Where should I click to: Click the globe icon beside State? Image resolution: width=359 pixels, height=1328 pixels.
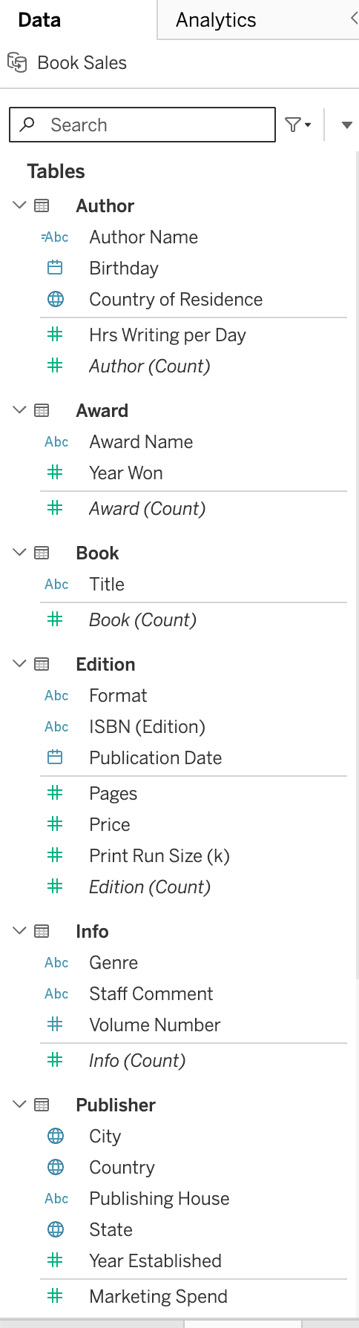55,1229
